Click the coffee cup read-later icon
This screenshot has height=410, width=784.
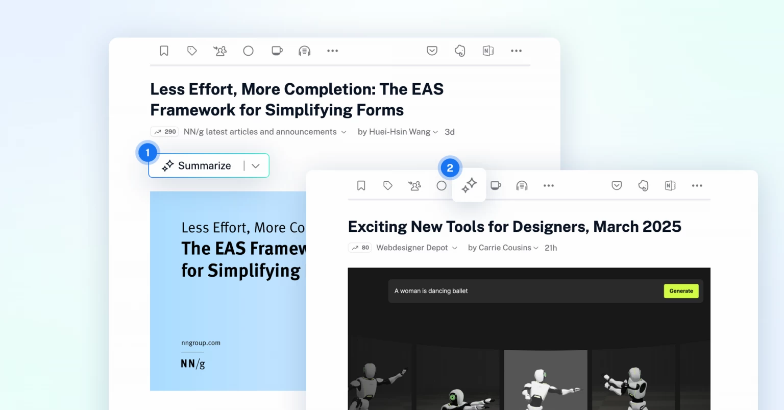click(x=277, y=51)
